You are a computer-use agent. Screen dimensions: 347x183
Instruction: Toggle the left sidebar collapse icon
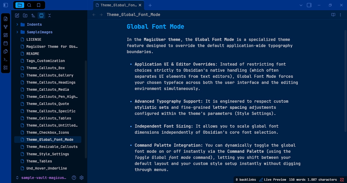point(6,5)
